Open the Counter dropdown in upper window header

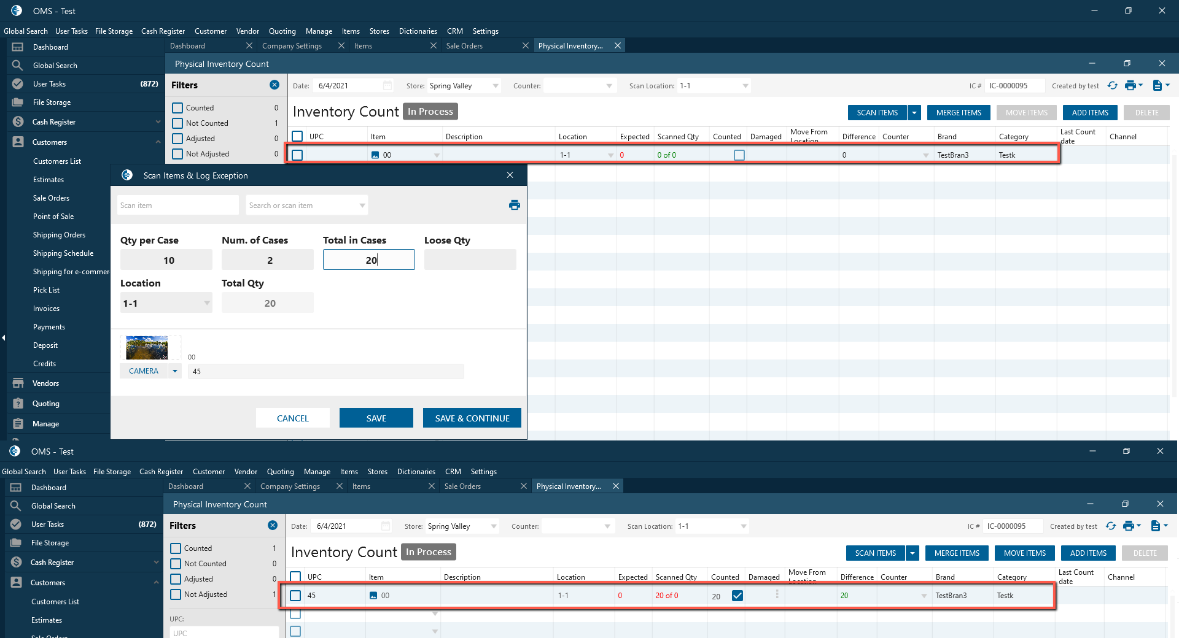pyautogui.click(x=609, y=86)
